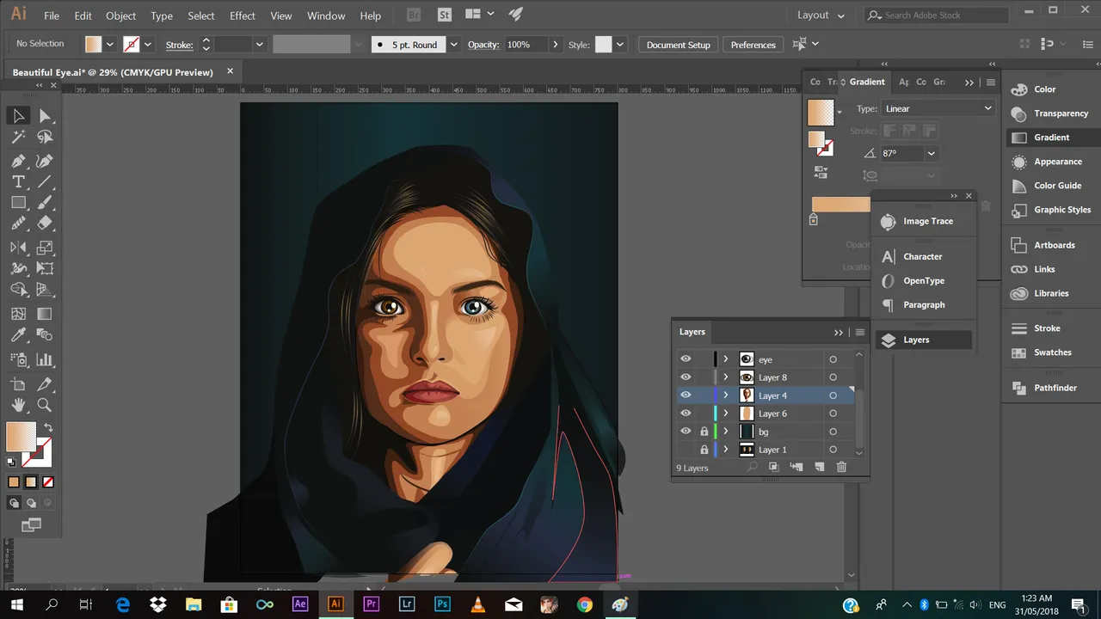Screen dimensions: 1101x619
Task: Select the Artboard tool
Action: tap(18, 384)
